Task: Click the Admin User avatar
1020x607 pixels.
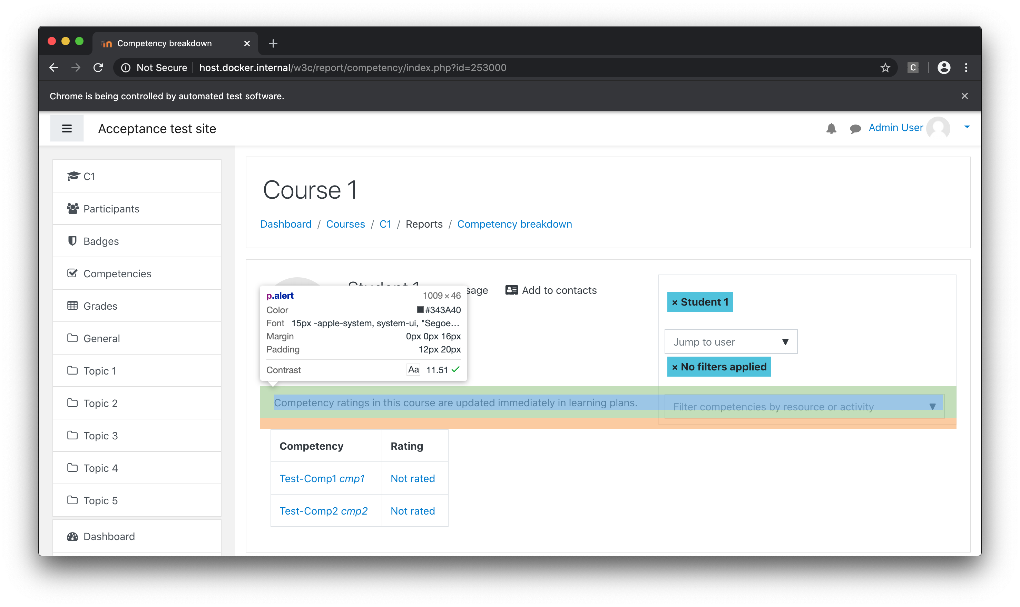Action: click(938, 128)
